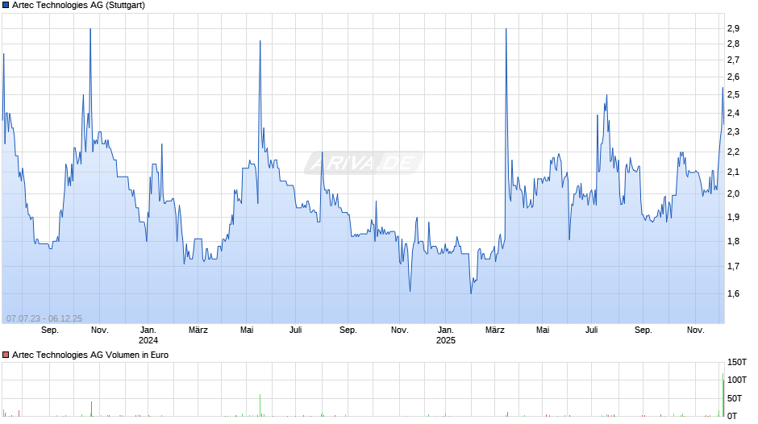Click the volume axis label '100T'
758x424 pixels.
pos(737,380)
